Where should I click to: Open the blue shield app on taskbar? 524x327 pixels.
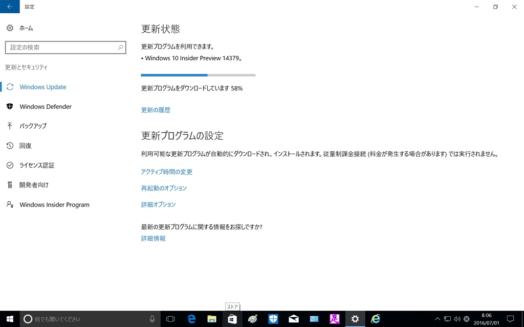pos(273,319)
